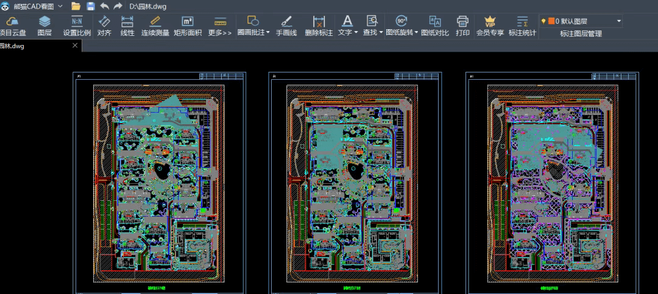Click the redo arrow icon
This screenshot has width=658, height=294.
[x=118, y=6]
